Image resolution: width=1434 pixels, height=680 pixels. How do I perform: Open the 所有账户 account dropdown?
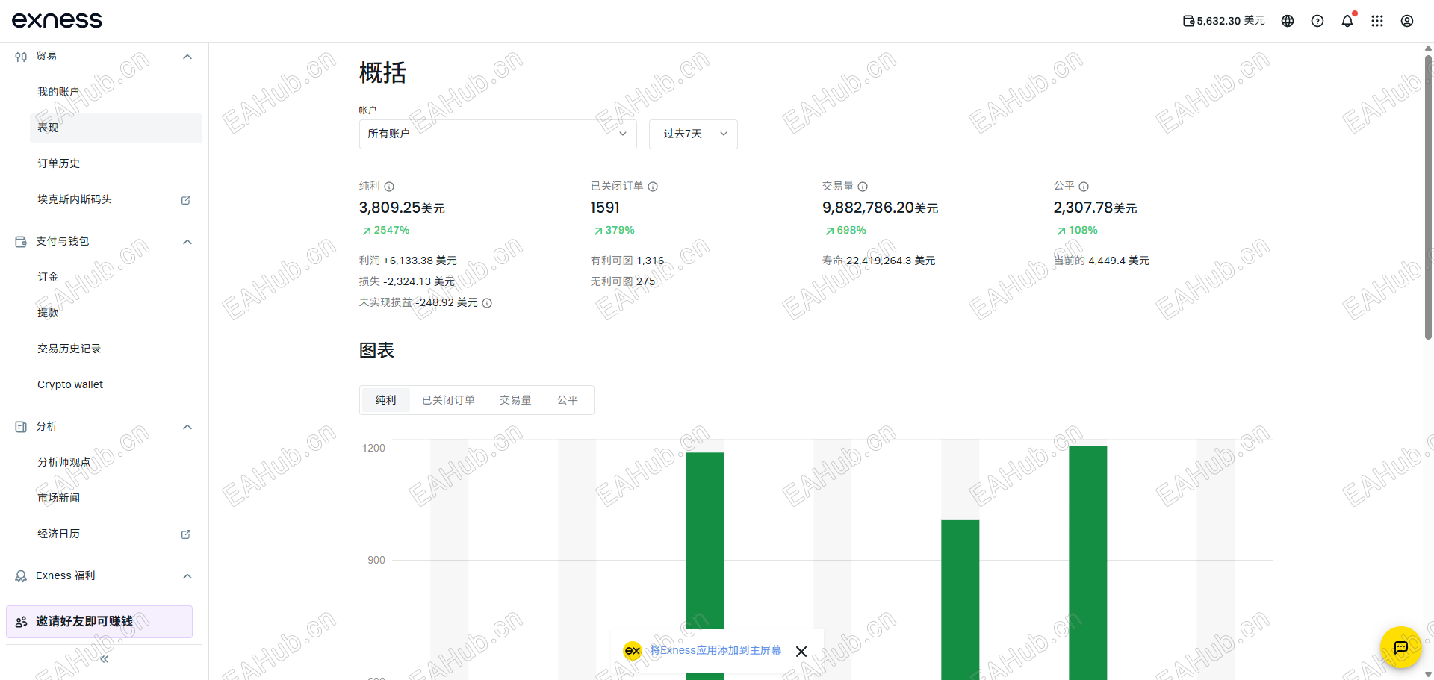497,134
